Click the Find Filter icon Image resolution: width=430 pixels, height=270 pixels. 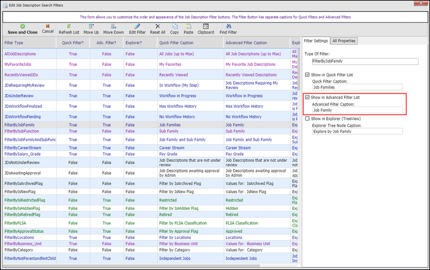(x=228, y=26)
